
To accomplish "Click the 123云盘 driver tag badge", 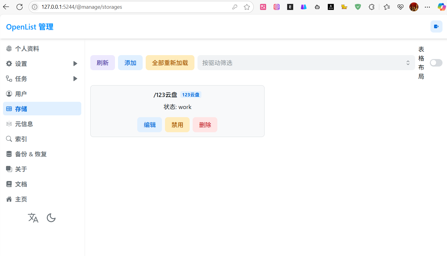I will [x=191, y=95].
